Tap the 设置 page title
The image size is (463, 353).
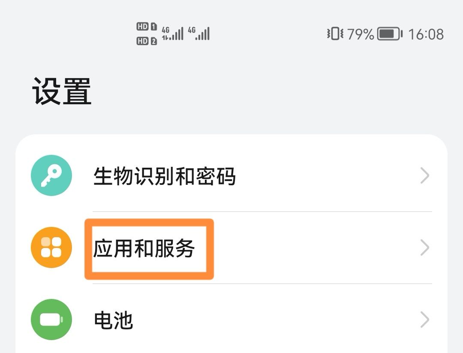(x=62, y=91)
